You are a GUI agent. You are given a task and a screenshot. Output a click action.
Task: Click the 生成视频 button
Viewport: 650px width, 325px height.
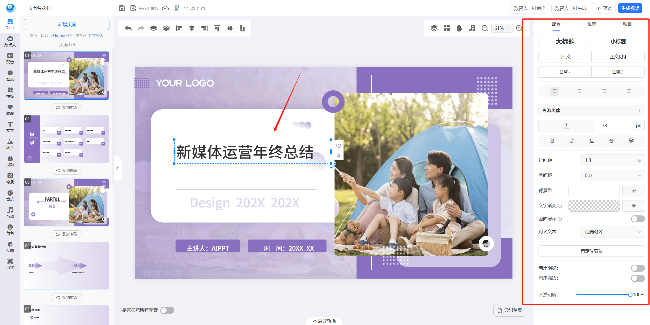tap(630, 8)
